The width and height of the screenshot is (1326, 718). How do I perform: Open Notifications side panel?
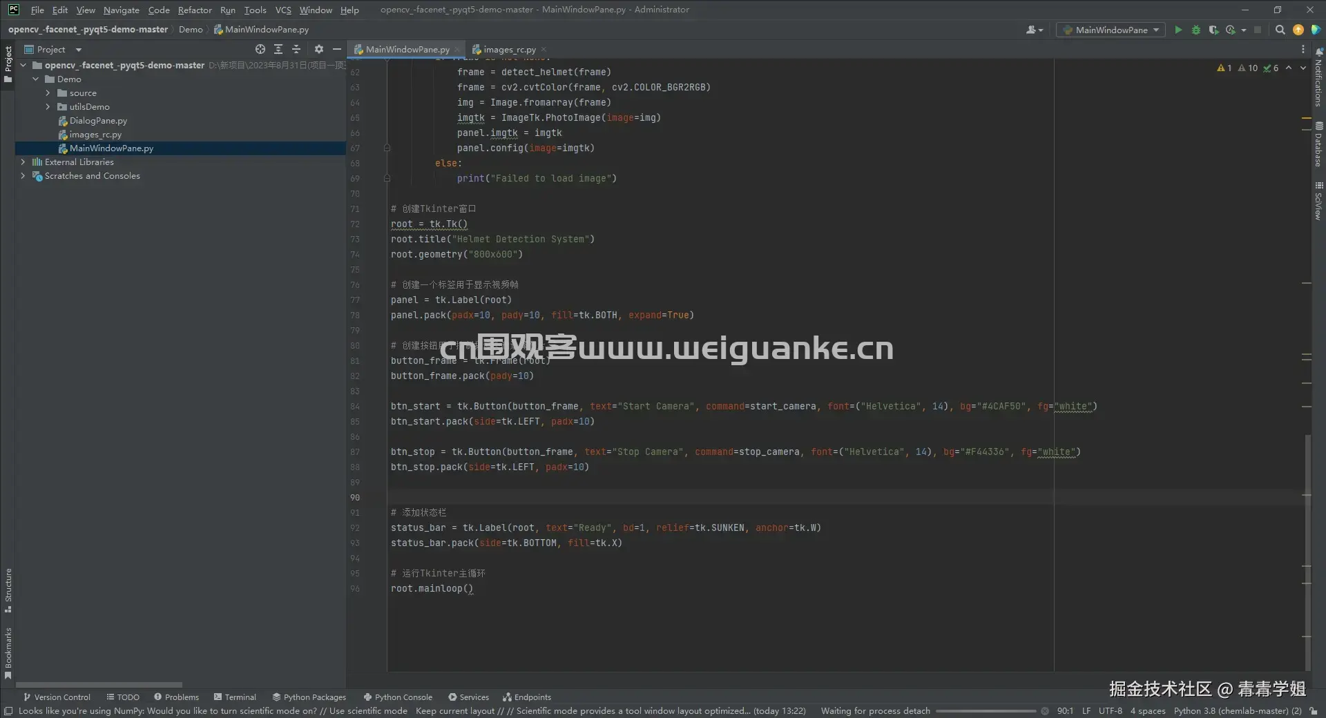[1318, 77]
